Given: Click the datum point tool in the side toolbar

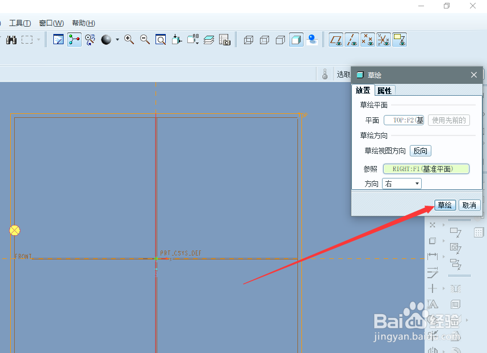Looking at the screenshot, I should tap(433, 225).
